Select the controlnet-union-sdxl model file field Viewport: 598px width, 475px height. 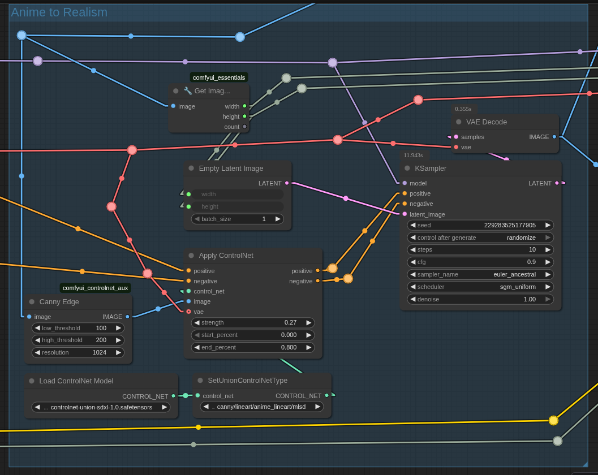tap(101, 407)
